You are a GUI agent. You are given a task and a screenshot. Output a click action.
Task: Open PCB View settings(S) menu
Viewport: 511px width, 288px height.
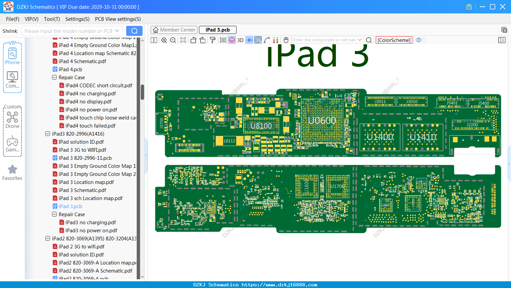tap(118, 19)
